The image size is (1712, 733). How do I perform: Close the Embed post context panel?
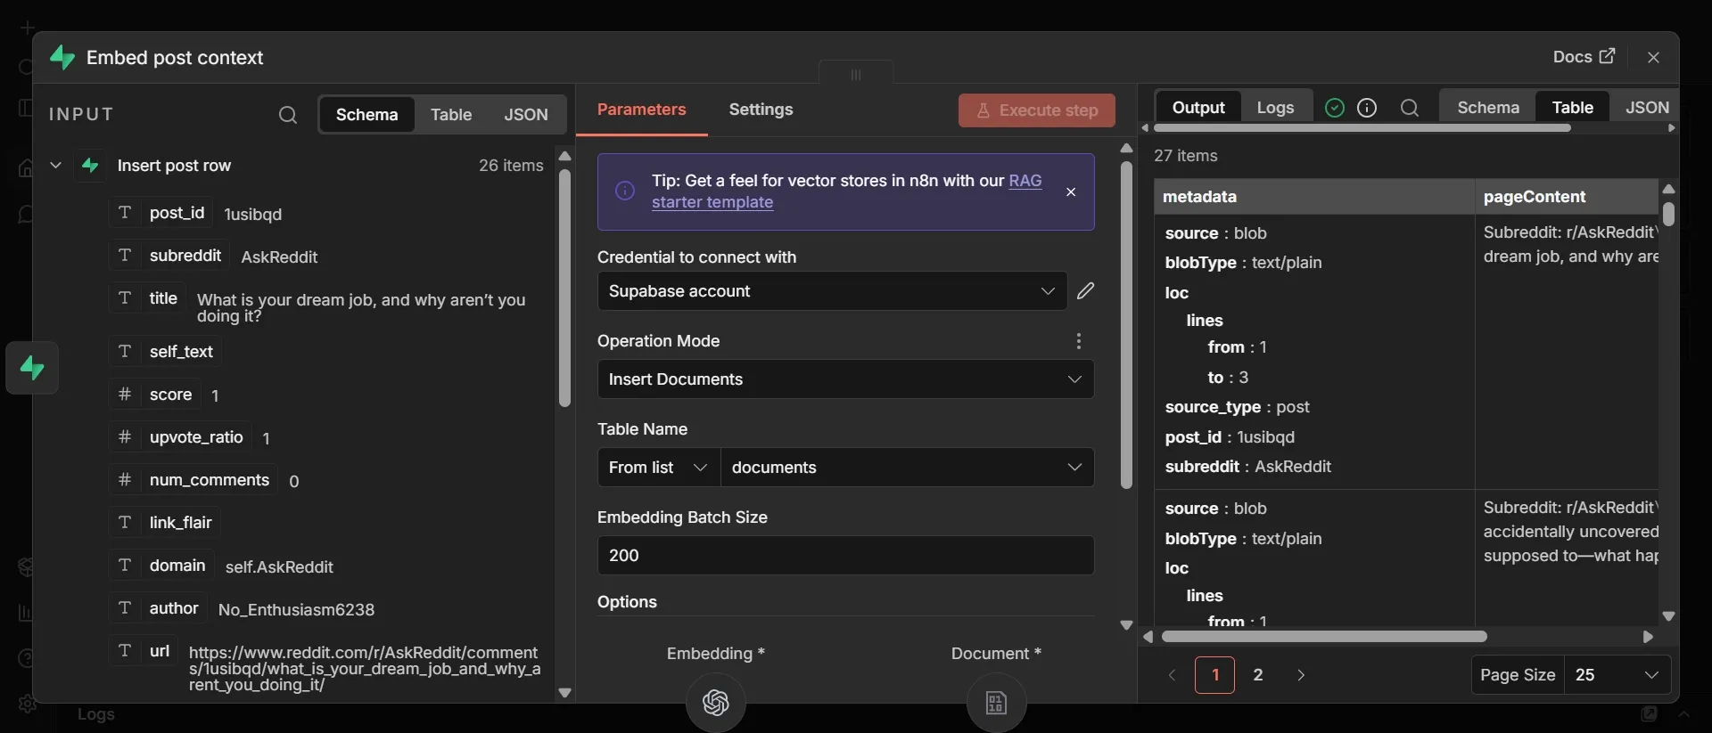[x=1653, y=57]
